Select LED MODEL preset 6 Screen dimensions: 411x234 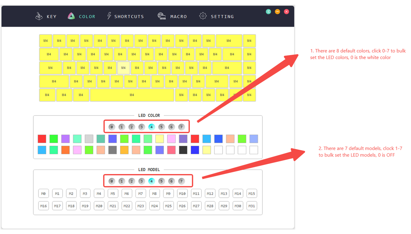171,181
